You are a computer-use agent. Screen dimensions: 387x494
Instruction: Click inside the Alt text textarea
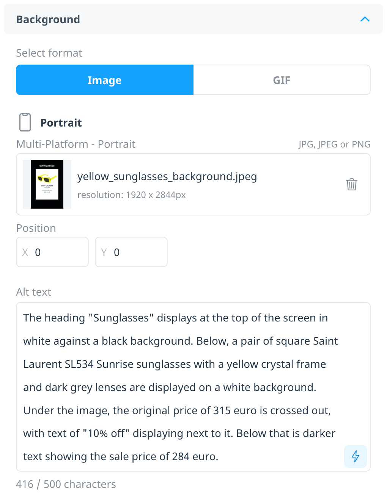tap(193, 387)
